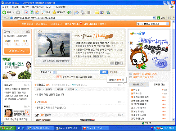This screenshot has width=176, height=132.
Task: Select the UCC 블로그 navigation tab
Action: click(42, 24)
